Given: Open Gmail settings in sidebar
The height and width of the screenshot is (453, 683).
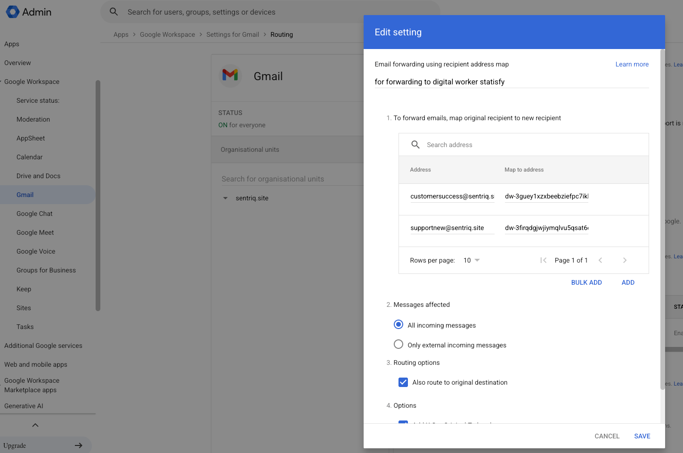Looking at the screenshot, I should pyautogui.click(x=25, y=195).
